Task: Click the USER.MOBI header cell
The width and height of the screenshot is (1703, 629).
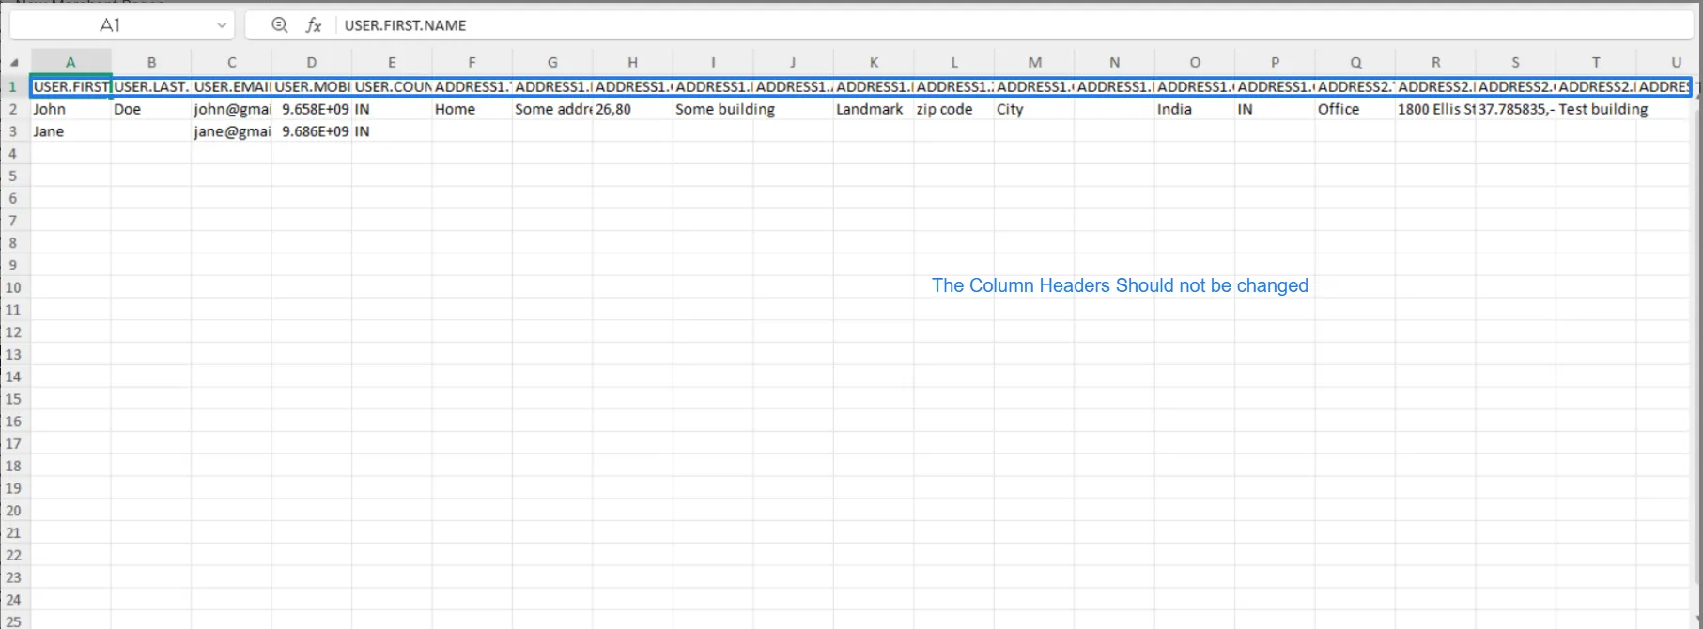Action: 312,86
